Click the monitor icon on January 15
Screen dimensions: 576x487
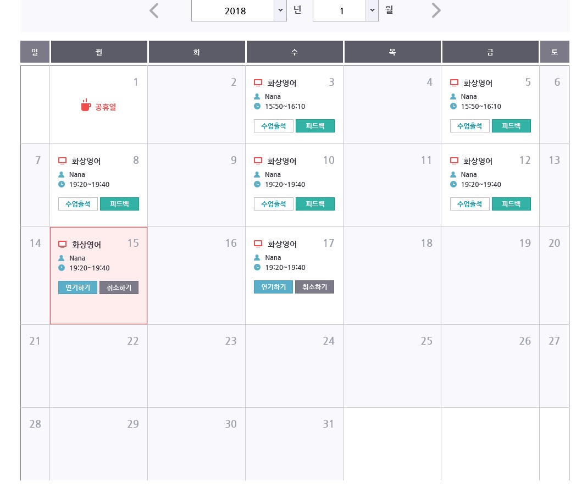[x=62, y=245]
